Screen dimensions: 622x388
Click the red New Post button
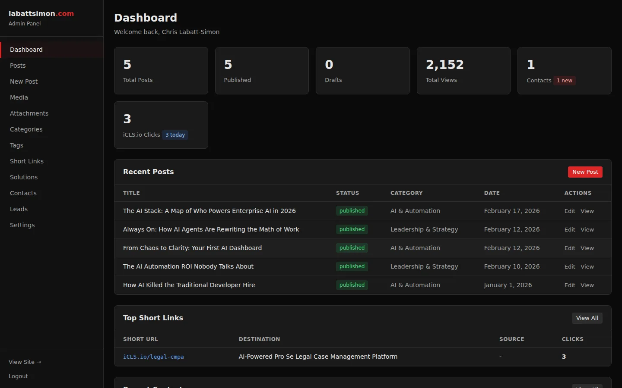click(x=585, y=172)
